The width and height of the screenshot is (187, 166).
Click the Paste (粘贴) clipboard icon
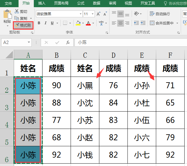click(x=7, y=14)
